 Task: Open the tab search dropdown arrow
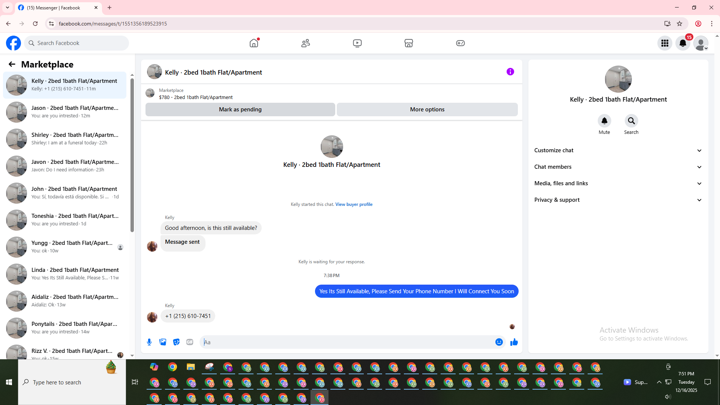point(7,7)
